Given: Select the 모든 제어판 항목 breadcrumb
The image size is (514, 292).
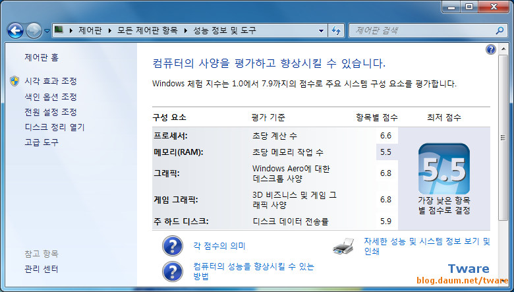Looking at the screenshot, I should tap(148, 30).
